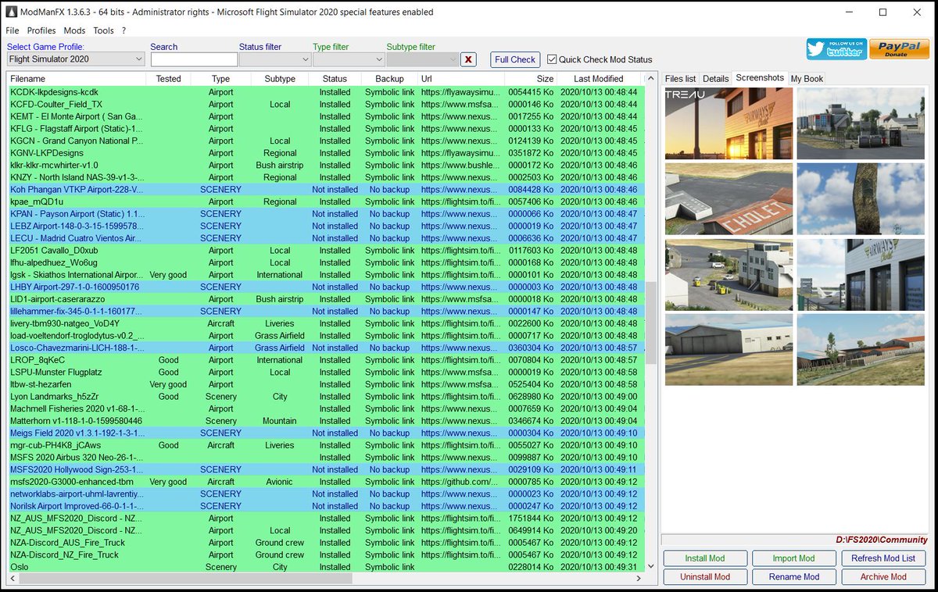Select the Norilsk Airport Improved row
The height and width of the screenshot is (592, 938).
pos(325,506)
